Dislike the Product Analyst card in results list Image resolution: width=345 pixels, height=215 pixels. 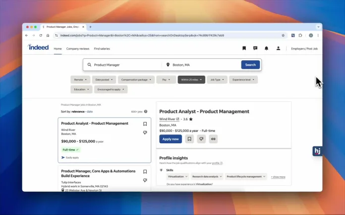click(x=145, y=132)
